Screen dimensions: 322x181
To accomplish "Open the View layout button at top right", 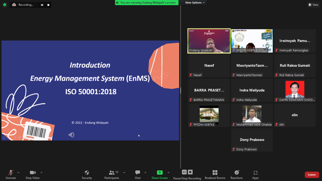I will [313, 5].
